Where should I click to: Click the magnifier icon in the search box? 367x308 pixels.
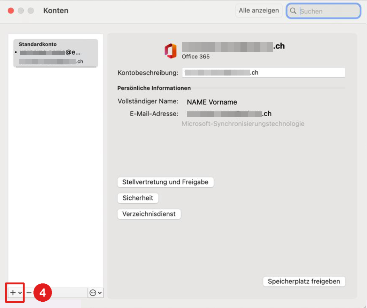pos(293,11)
